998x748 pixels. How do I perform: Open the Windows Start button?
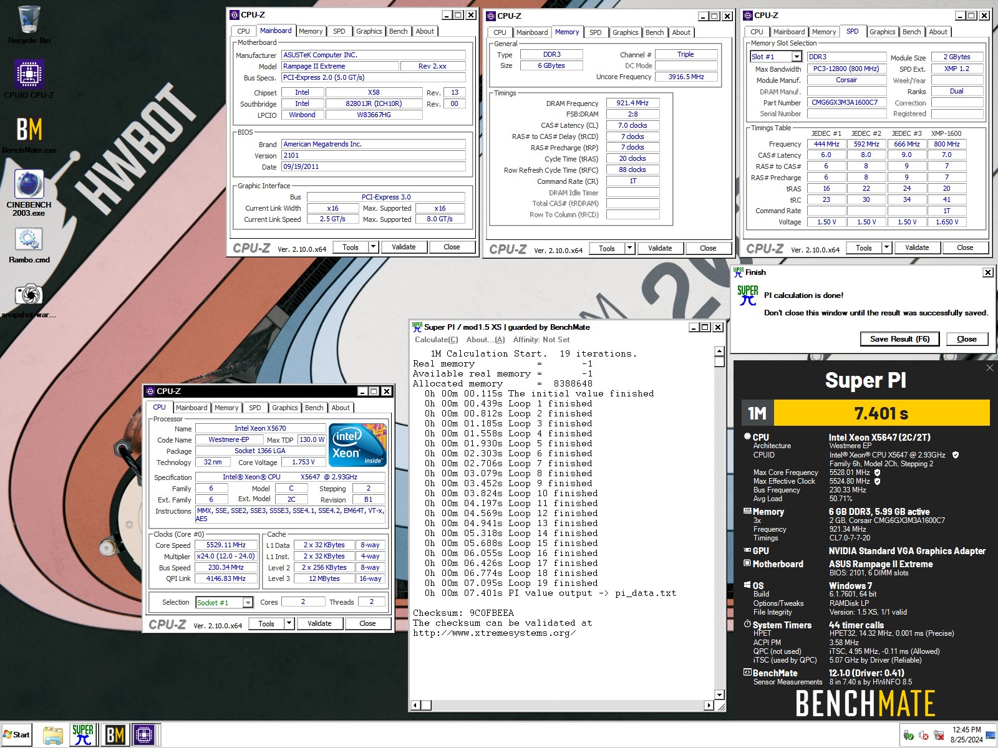pos(17,735)
